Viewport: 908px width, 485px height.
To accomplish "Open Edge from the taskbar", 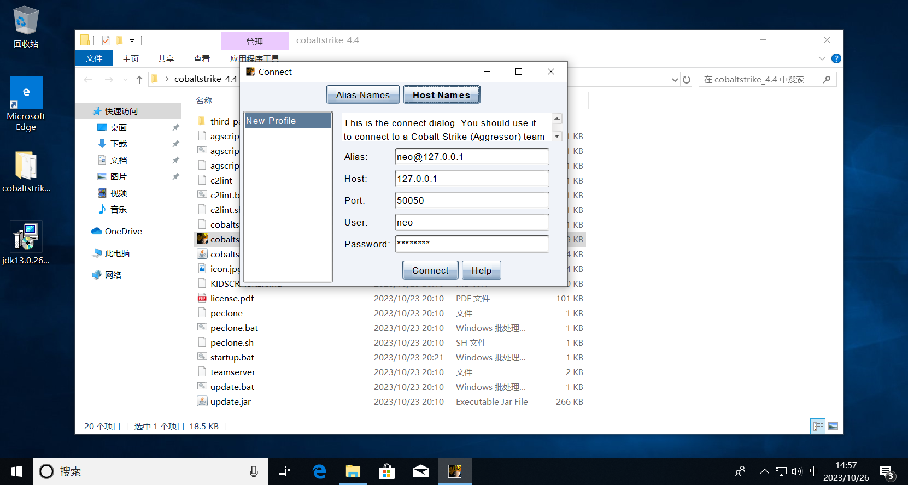I will (x=319, y=471).
